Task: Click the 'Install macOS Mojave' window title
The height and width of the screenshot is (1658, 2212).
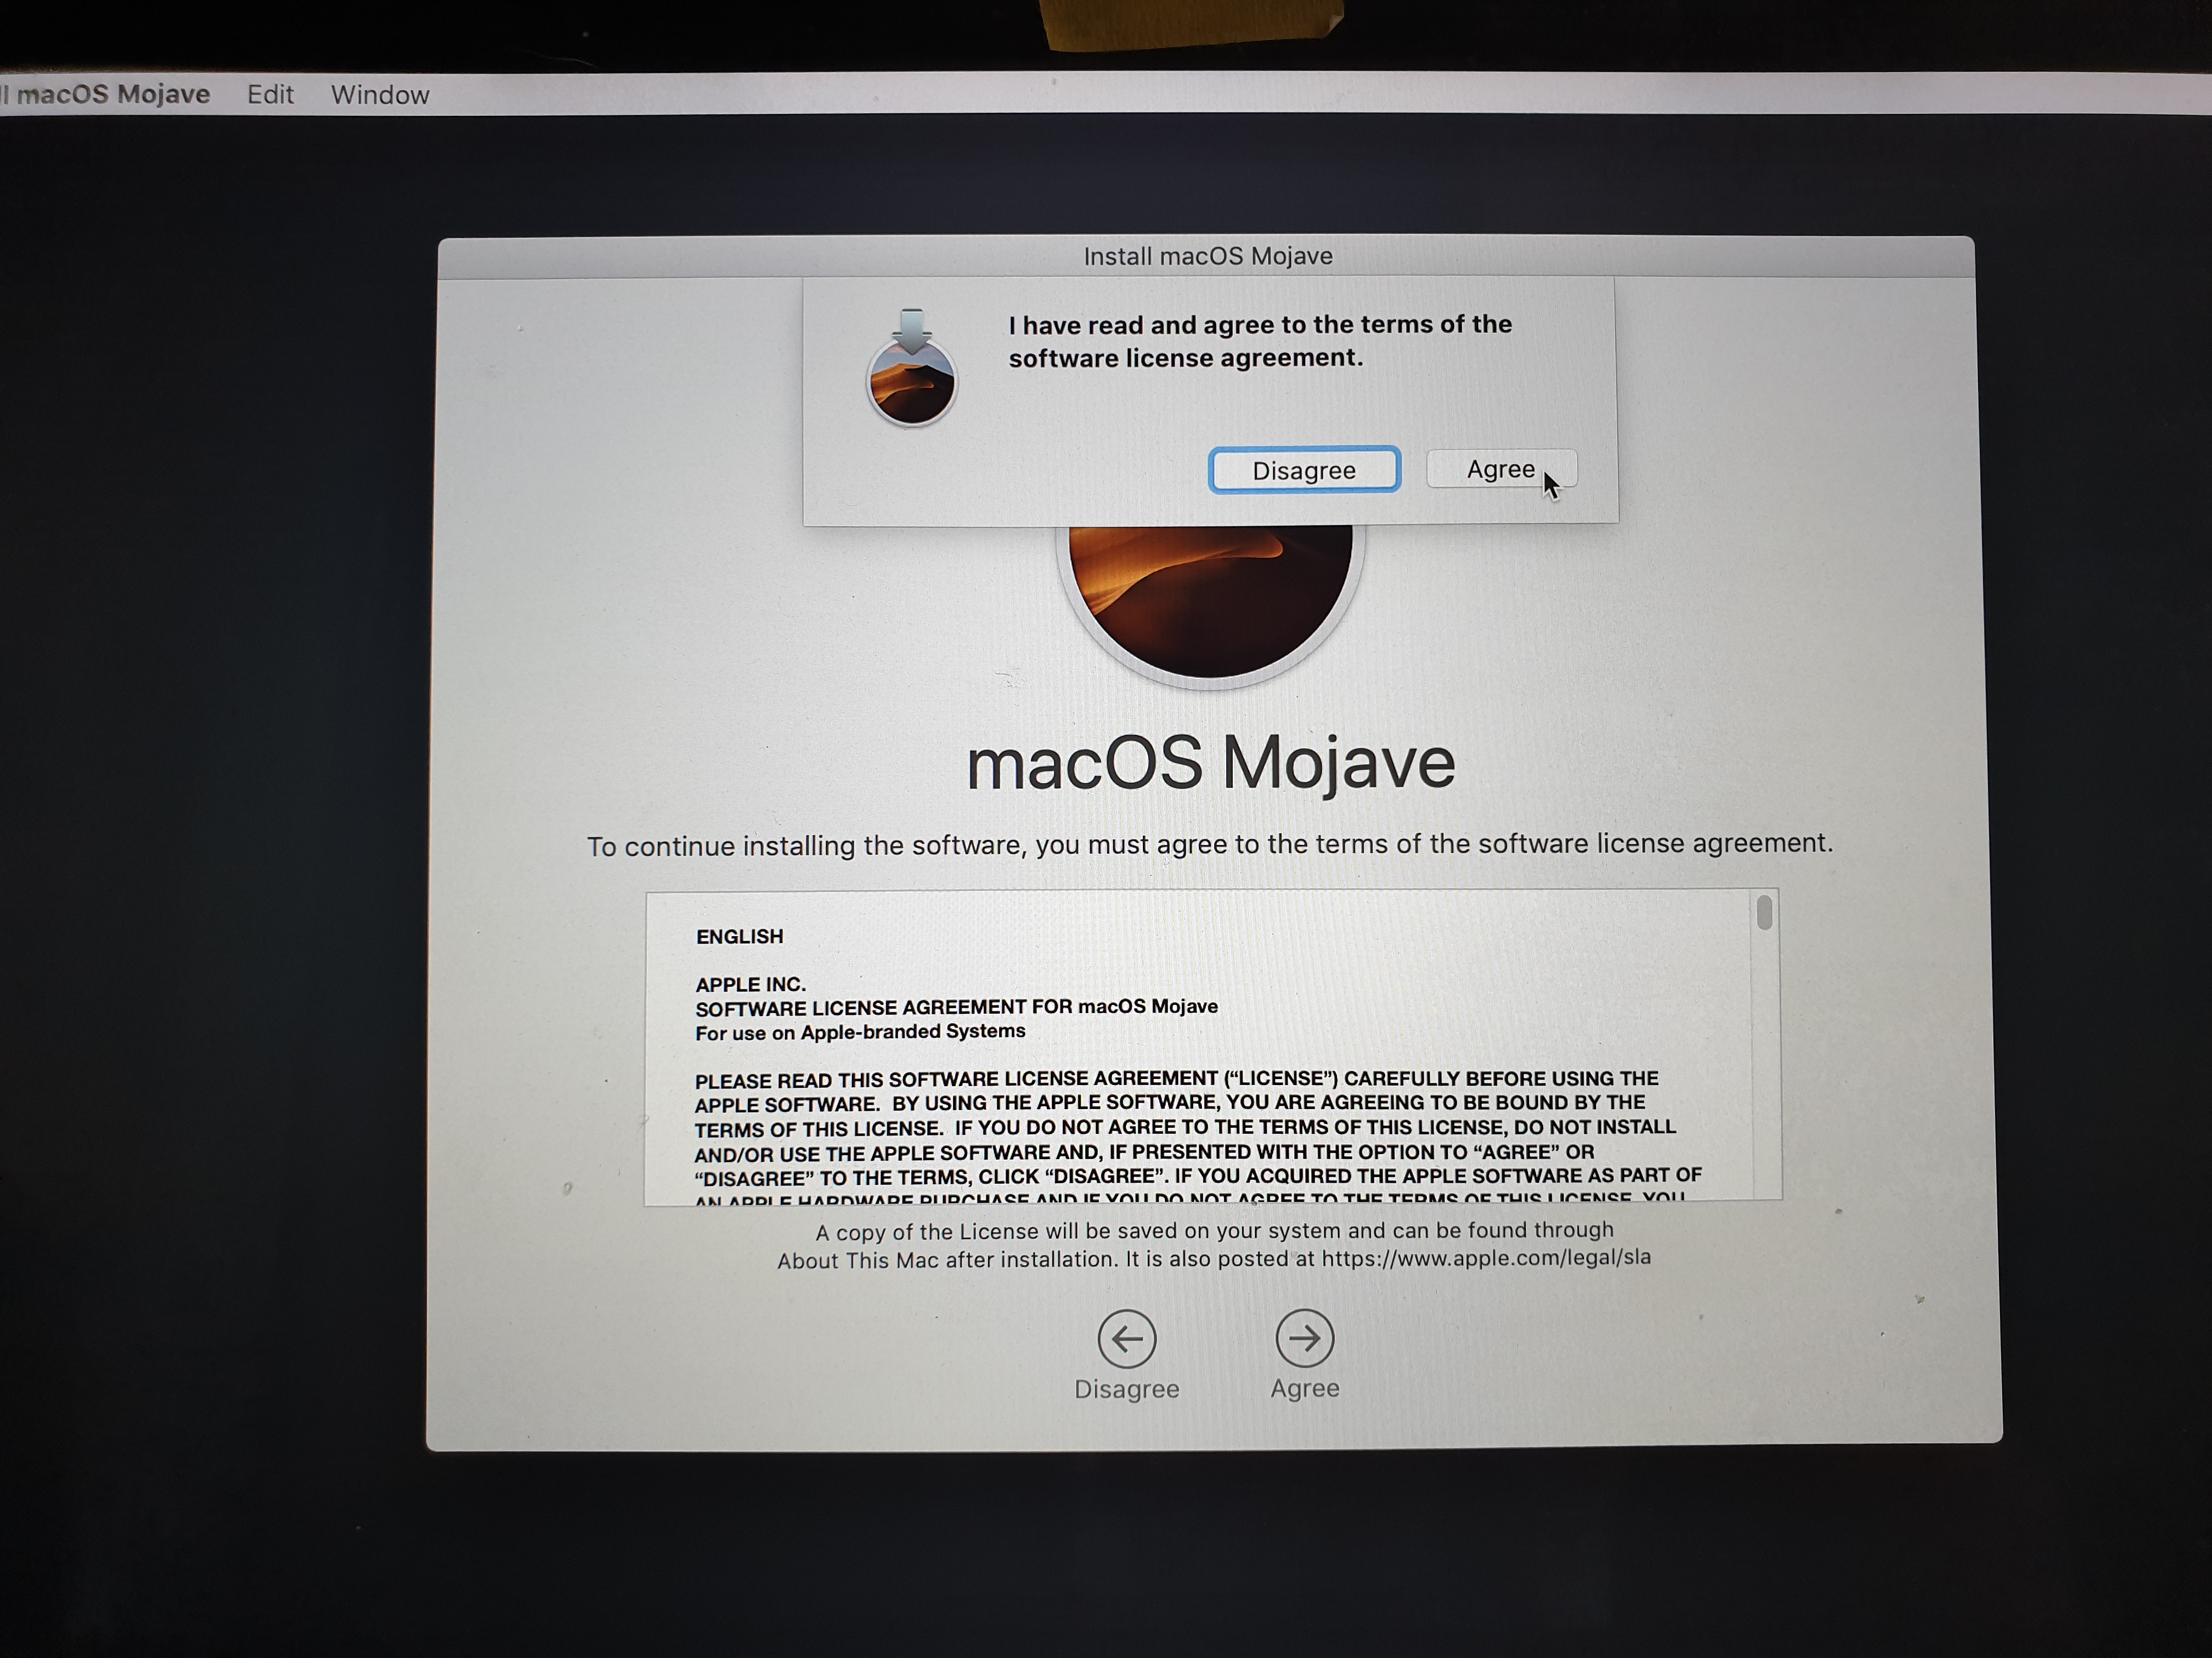Action: 1208,256
